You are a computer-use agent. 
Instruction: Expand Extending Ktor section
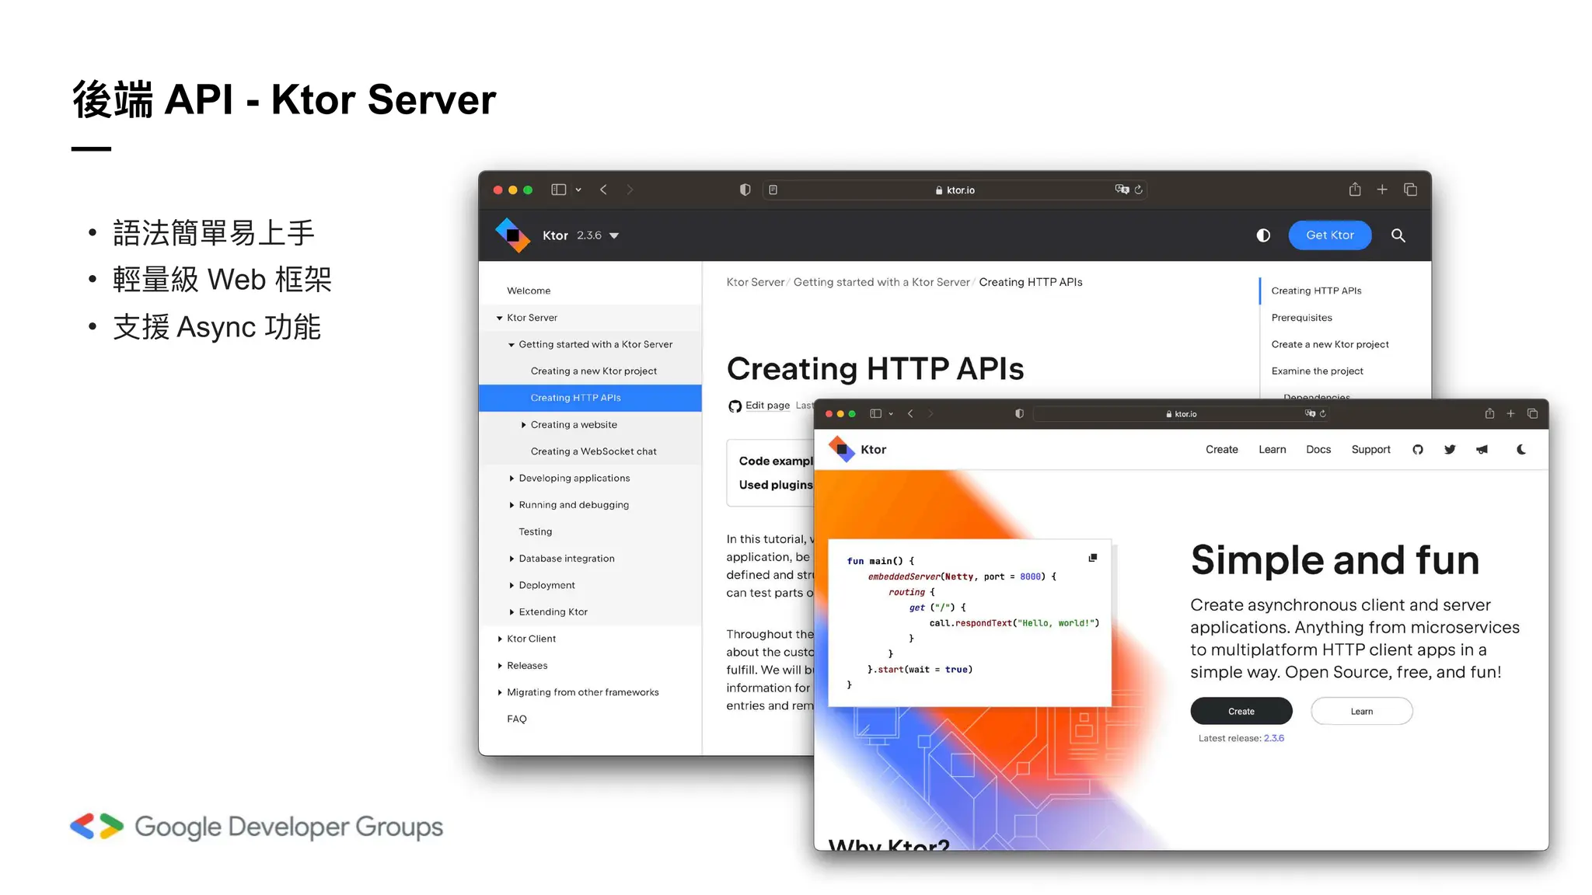(511, 612)
